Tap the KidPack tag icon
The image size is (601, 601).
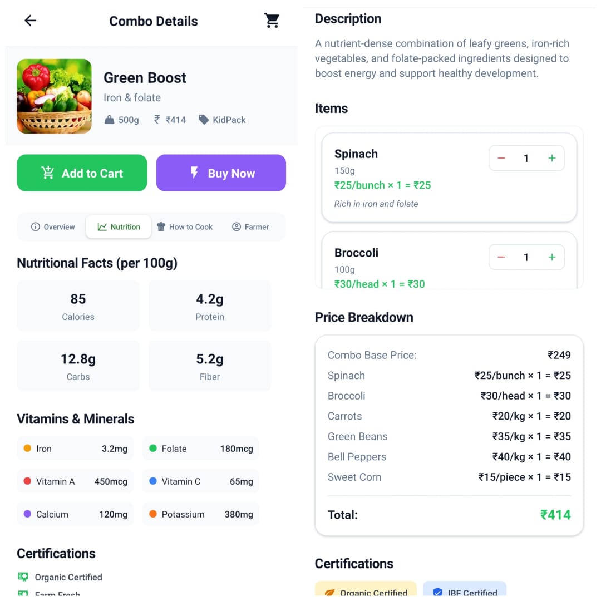[204, 120]
